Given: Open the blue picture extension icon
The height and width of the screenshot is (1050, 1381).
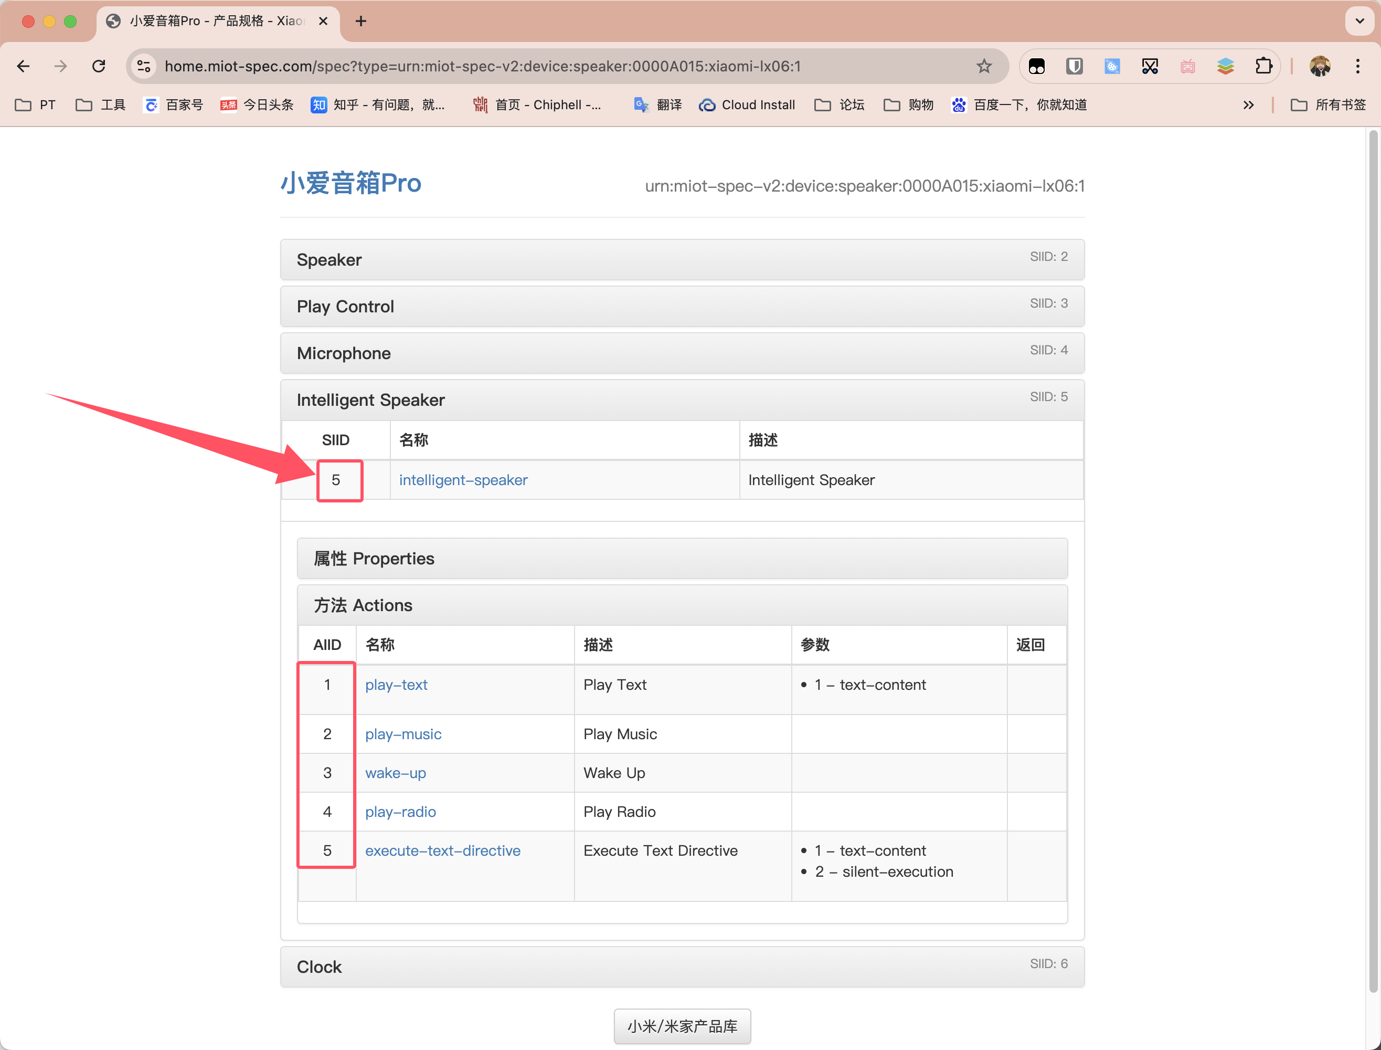Looking at the screenshot, I should click(1112, 66).
